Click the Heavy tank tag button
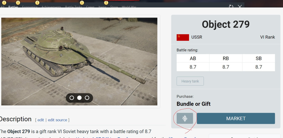Viewport: 283px width, 138px height. coord(190,81)
